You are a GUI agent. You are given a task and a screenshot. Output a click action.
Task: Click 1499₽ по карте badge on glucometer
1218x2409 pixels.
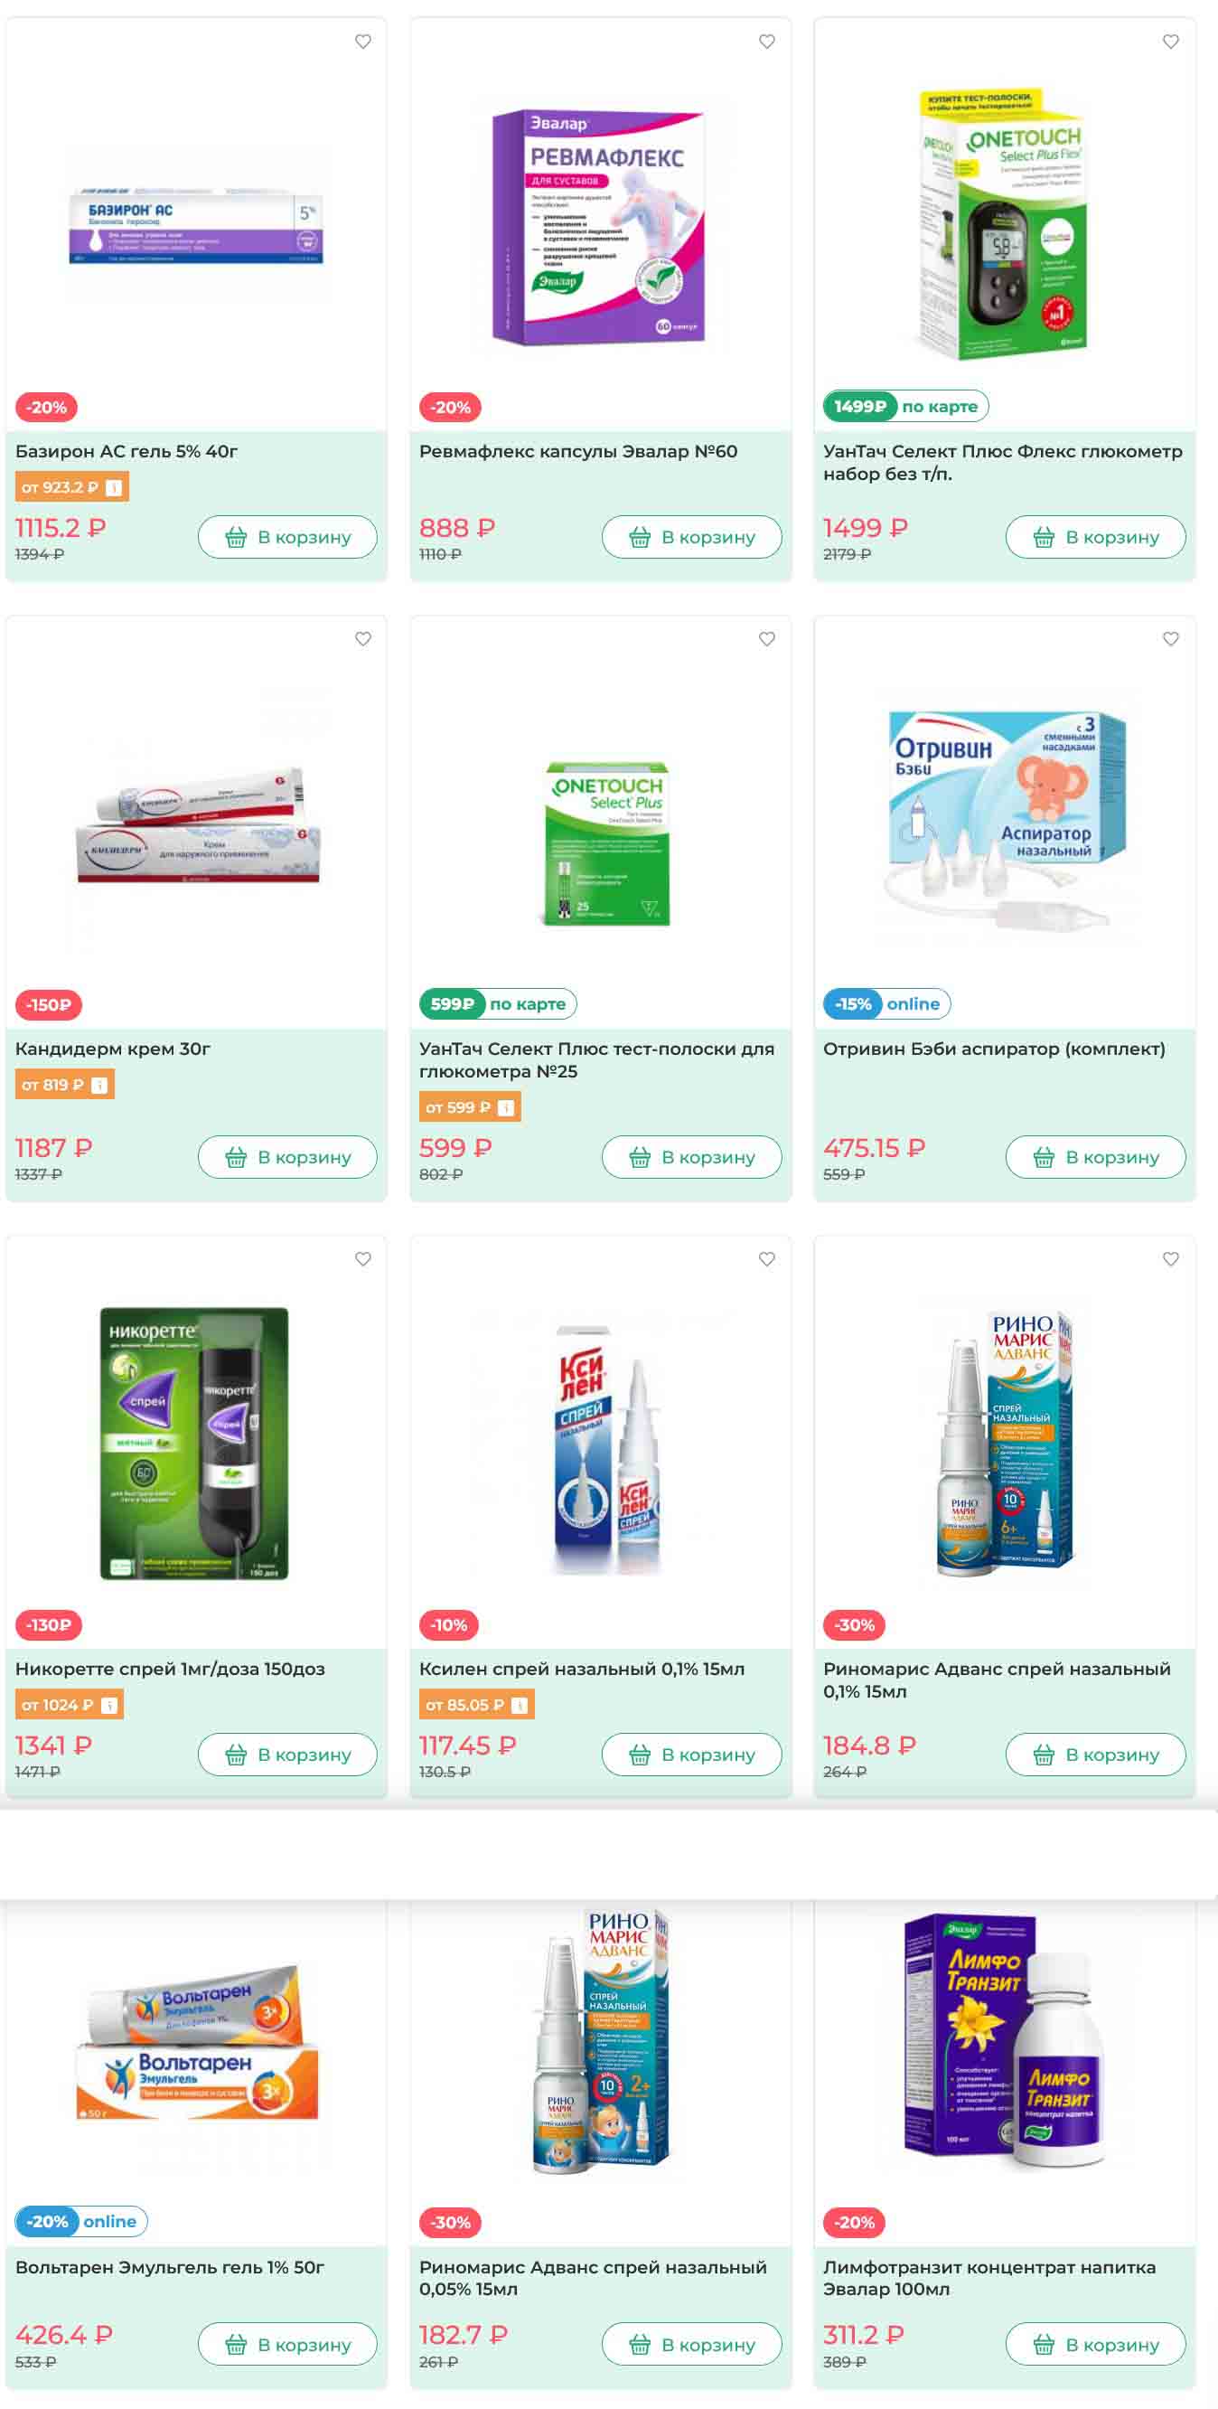coord(905,406)
